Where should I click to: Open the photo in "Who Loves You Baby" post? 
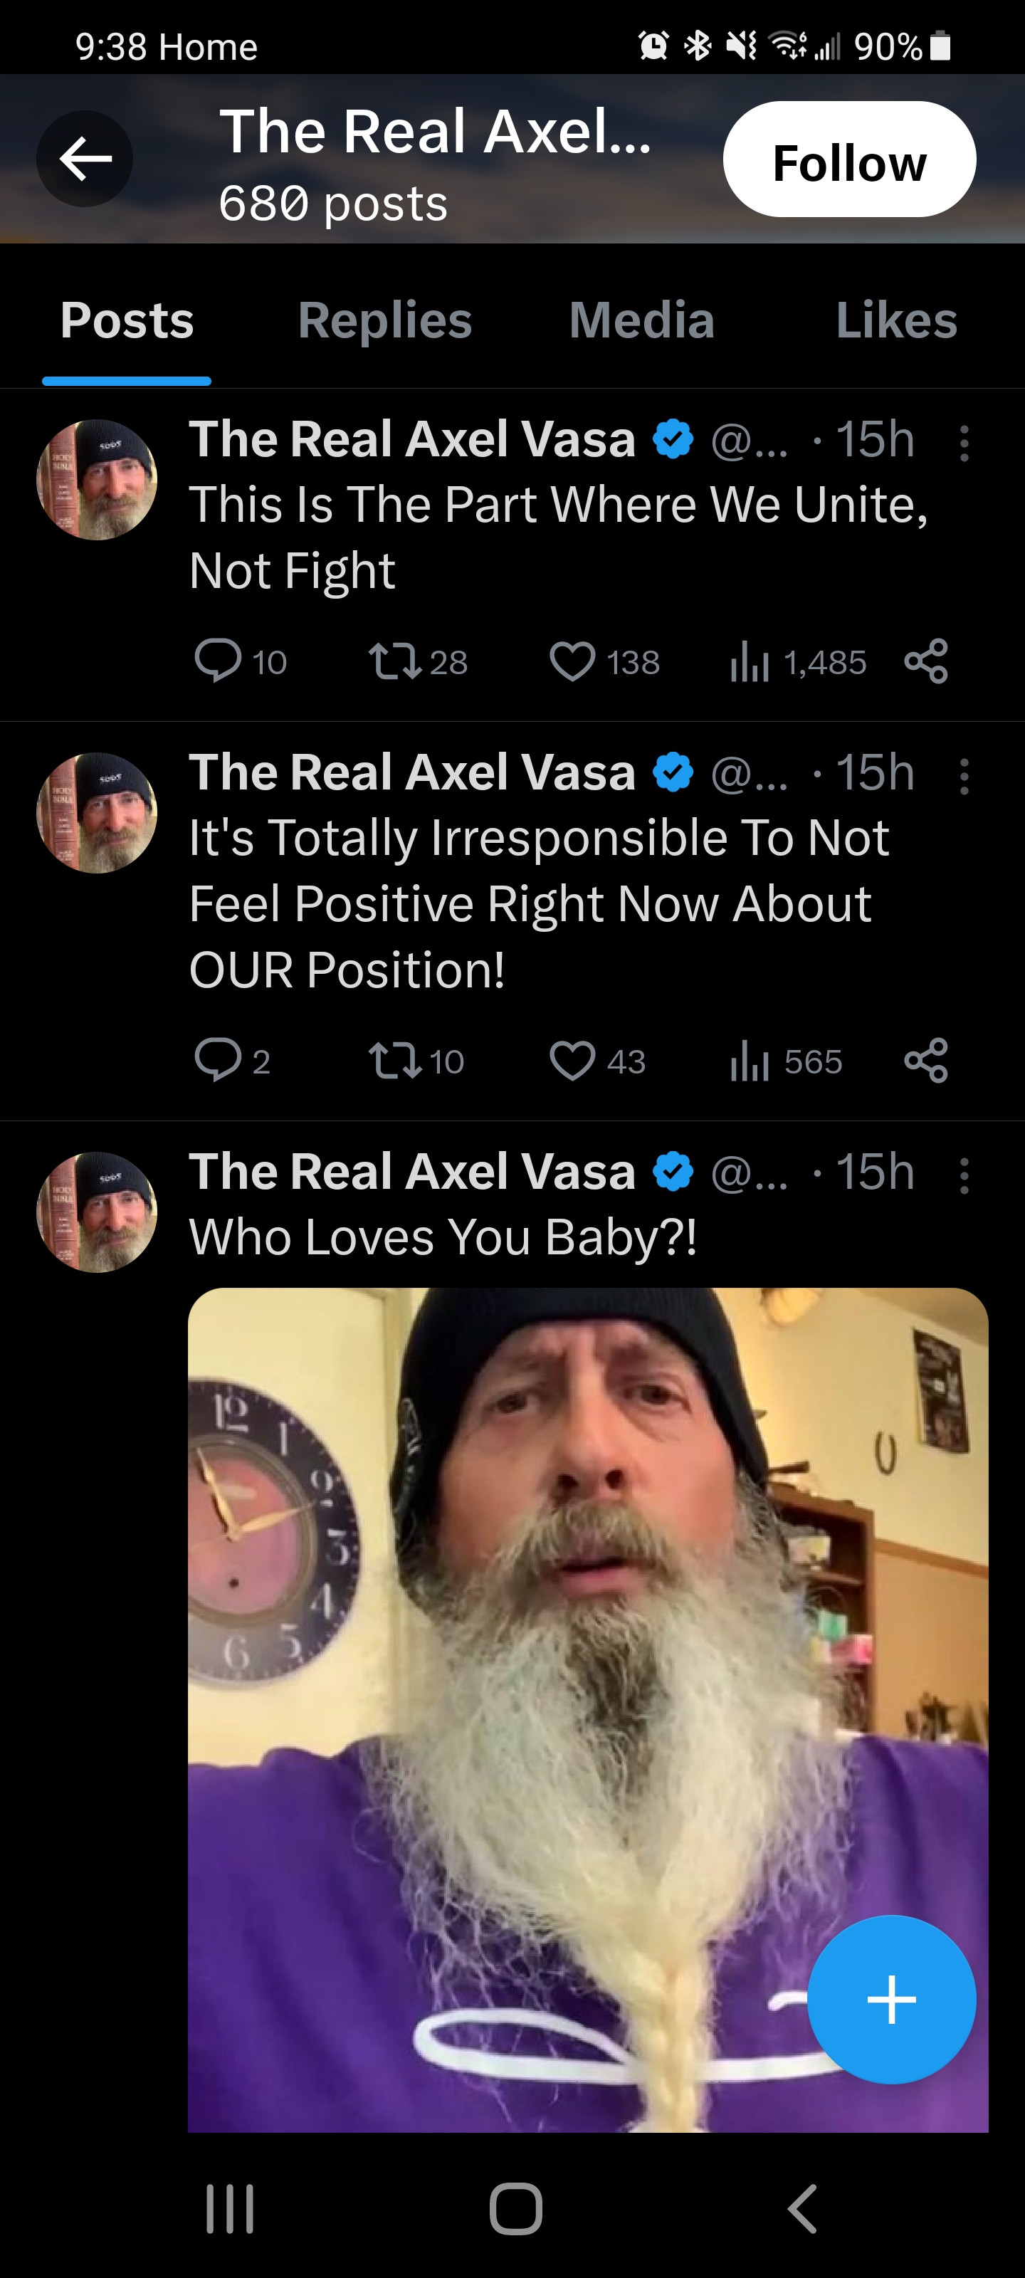point(530,1680)
